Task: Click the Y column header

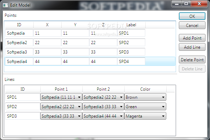Action: point(75,25)
